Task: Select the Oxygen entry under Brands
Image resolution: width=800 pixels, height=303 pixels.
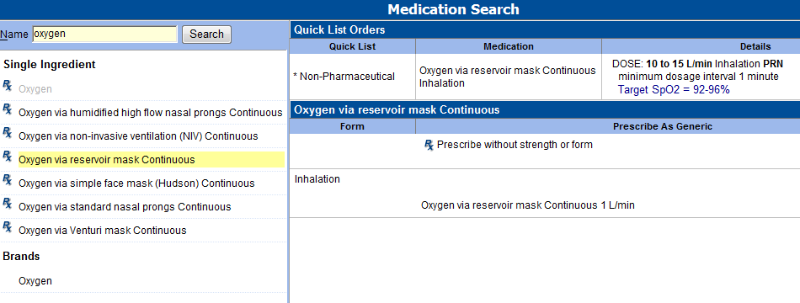Action: pos(35,281)
